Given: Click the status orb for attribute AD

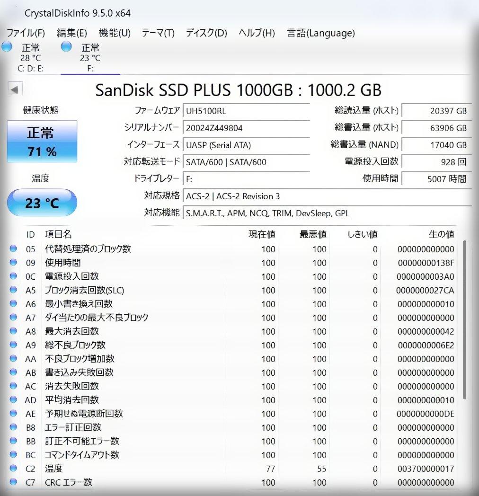Looking at the screenshot, I should (13, 399).
